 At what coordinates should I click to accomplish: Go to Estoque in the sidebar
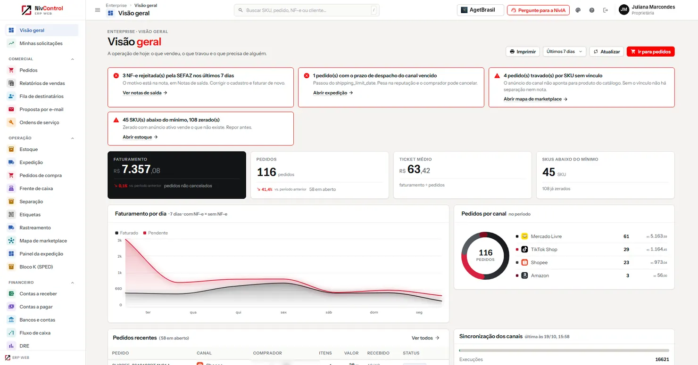[42, 149]
